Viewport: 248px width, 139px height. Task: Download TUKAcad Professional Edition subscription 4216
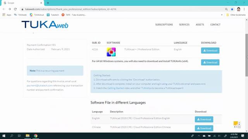pos(210,51)
